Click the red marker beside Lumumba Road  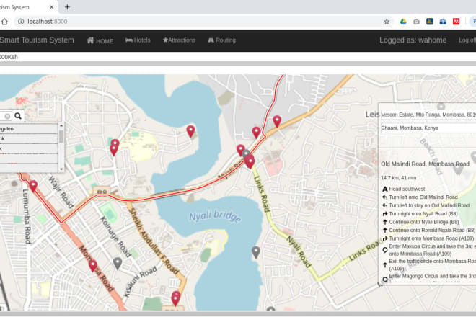(33, 186)
